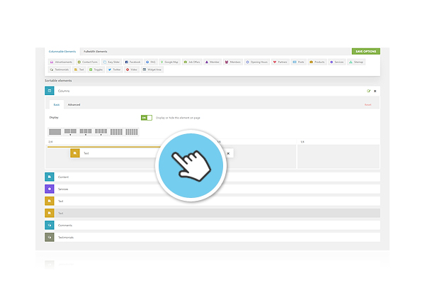The height and width of the screenshot is (298, 425).
Task: Remove the Text element inside the column
Action: coord(228,154)
